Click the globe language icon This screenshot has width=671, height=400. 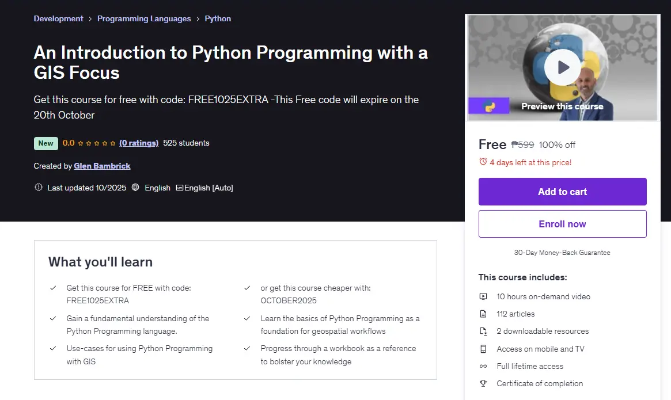point(135,188)
